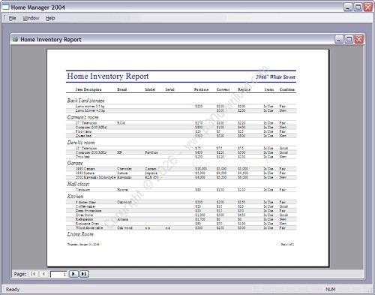Image resolution: width=375 pixels, height=295 pixels.
Task: Maximize the Home Inventory Report window
Action: pyautogui.click(x=349, y=39)
